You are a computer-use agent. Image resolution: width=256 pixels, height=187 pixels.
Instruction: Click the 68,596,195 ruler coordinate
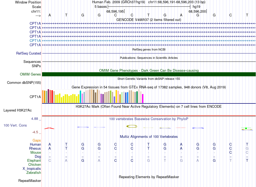[115, 11]
